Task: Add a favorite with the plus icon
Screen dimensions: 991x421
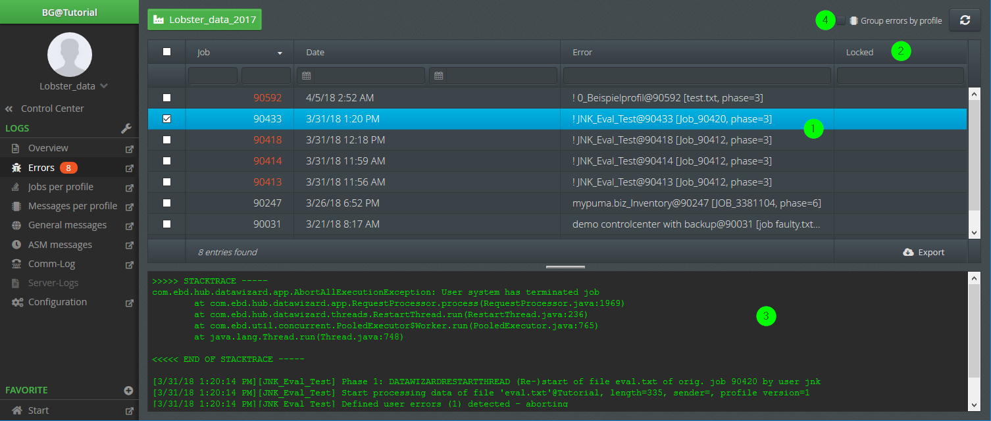Action: pyautogui.click(x=128, y=390)
